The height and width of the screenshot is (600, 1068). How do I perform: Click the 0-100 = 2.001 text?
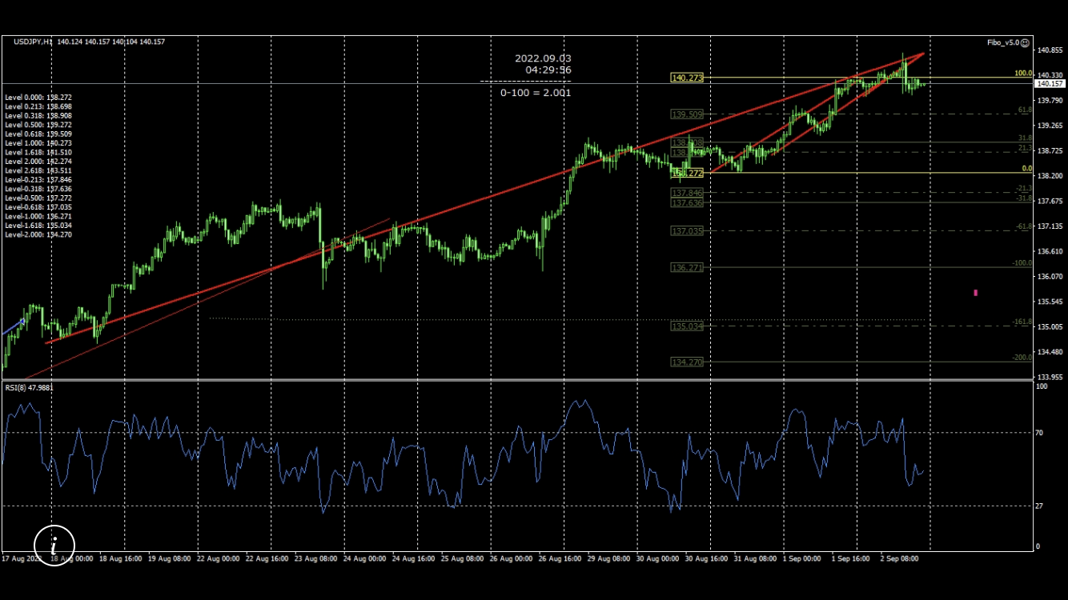(536, 93)
